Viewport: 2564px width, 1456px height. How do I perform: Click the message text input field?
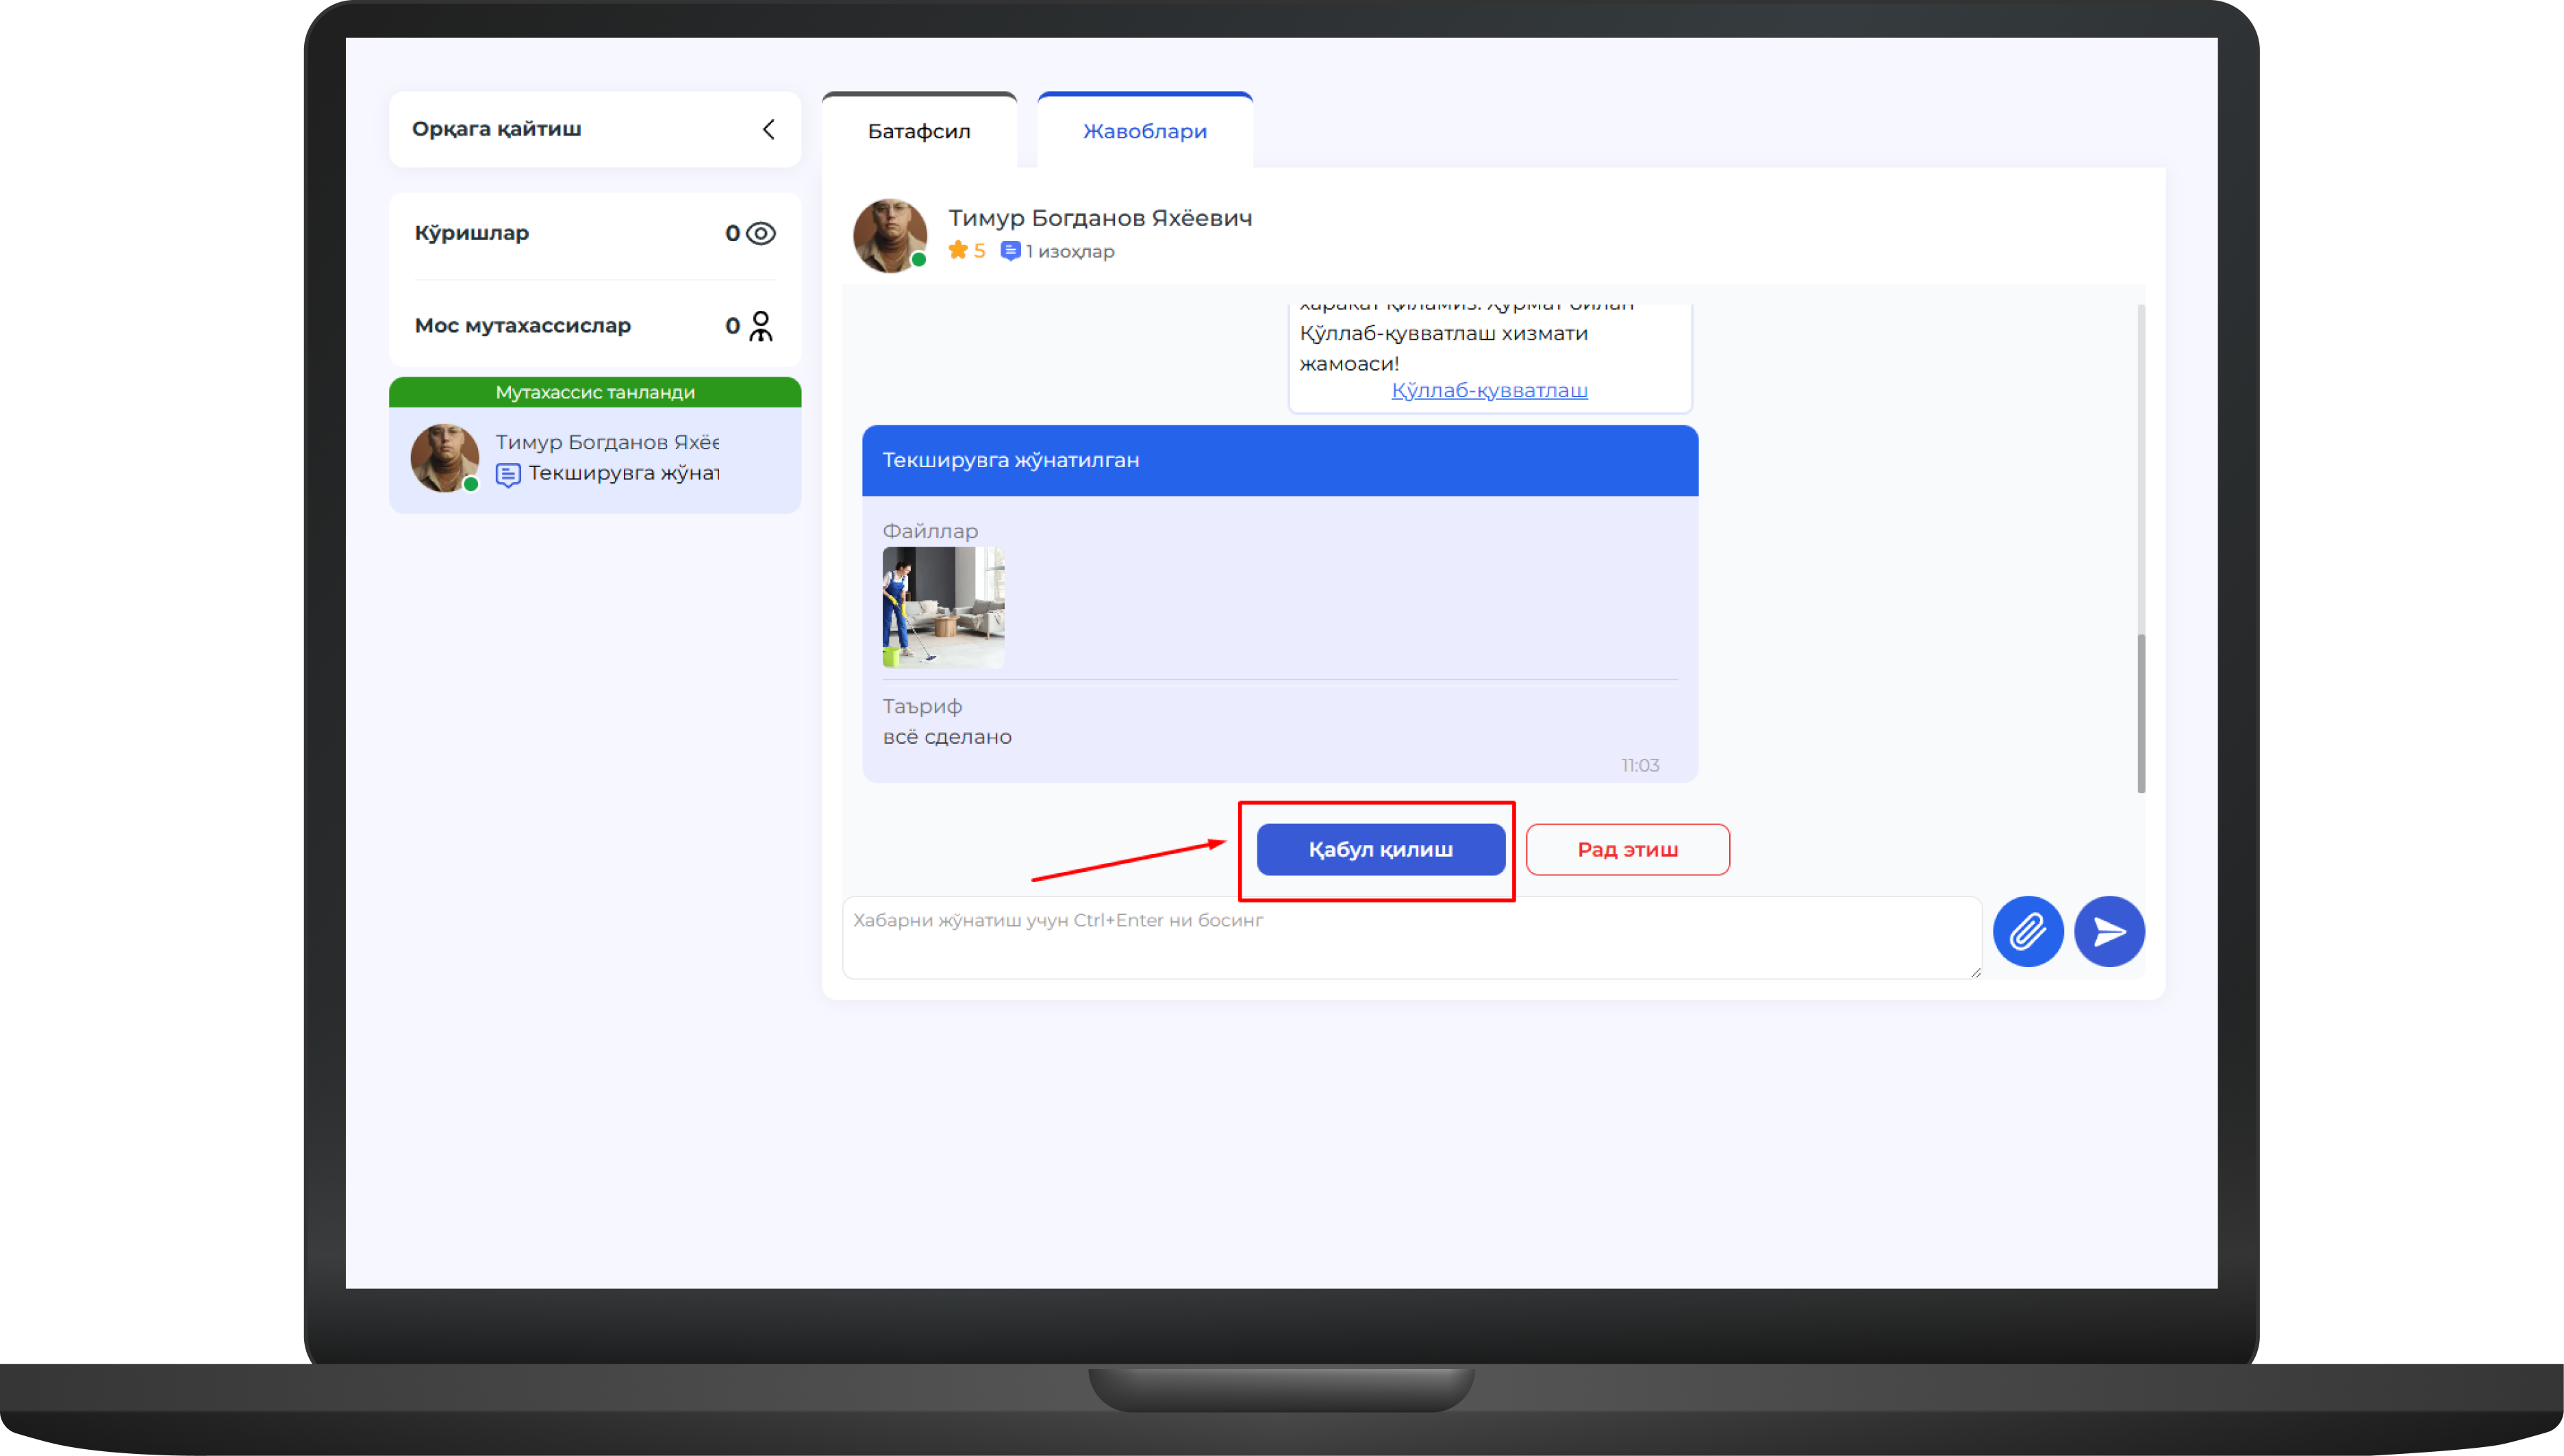tap(1410, 936)
